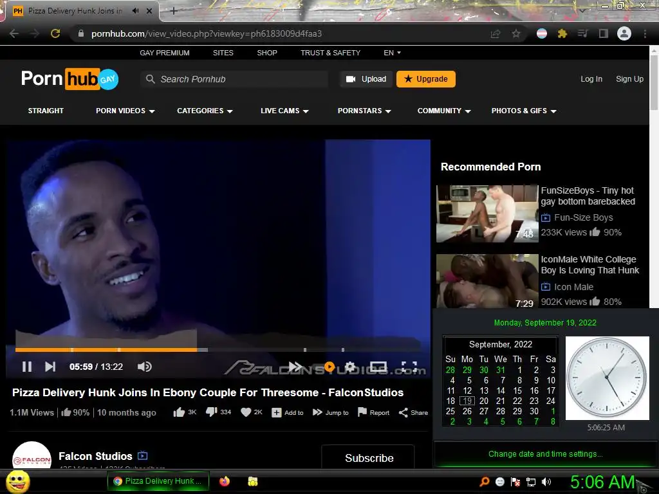The height and width of the screenshot is (494, 659).
Task: Open a new tab with the plus button
Action: 174,11
